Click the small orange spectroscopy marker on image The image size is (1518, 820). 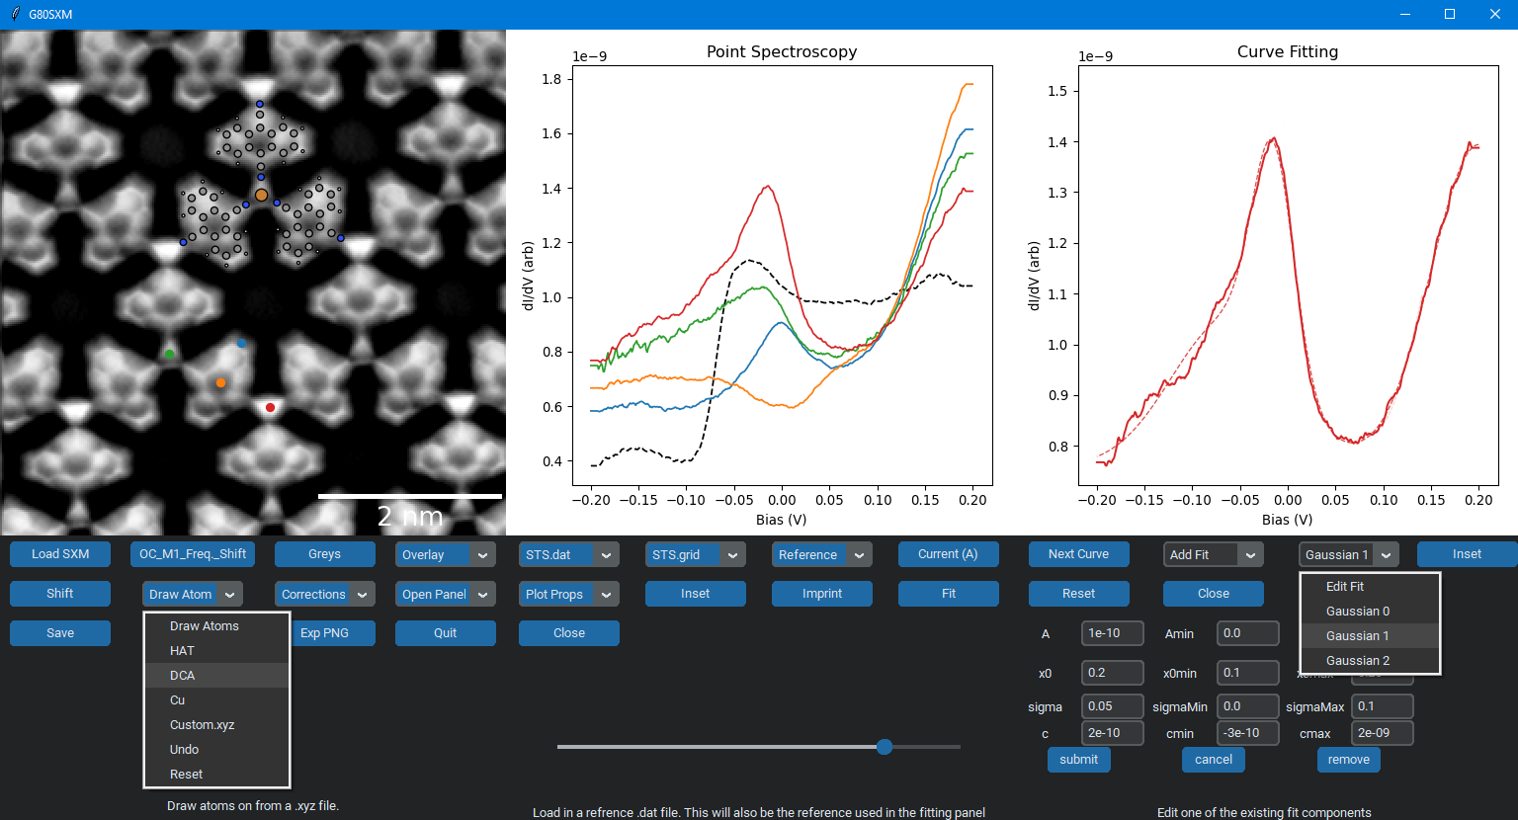[220, 382]
